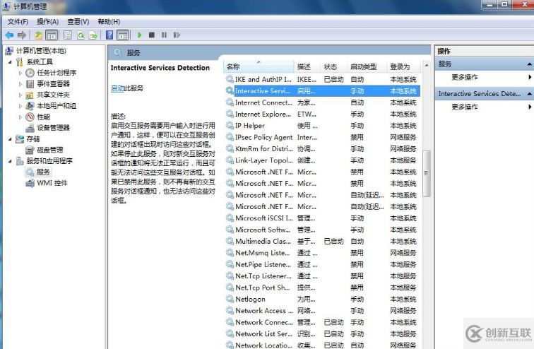
Task: Click the gear icon beside Network List Ser...
Action: [230, 333]
